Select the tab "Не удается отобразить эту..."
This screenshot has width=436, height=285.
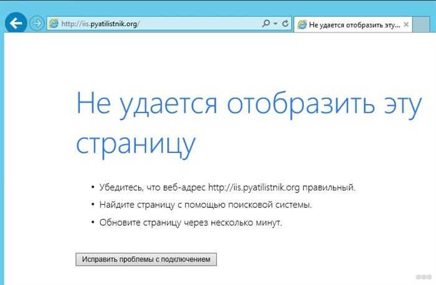coord(353,25)
